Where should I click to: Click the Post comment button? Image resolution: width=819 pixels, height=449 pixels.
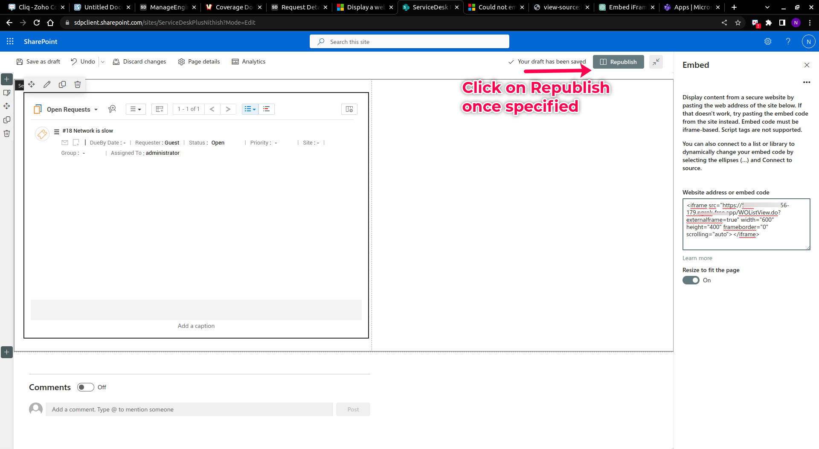pyautogui.click(x=353, y=409)
